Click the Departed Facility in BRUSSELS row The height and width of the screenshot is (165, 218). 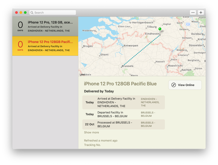(123, 114)
